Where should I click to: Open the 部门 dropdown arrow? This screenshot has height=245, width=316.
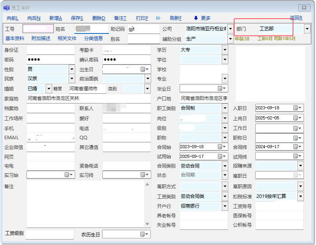tap(307, 29)
